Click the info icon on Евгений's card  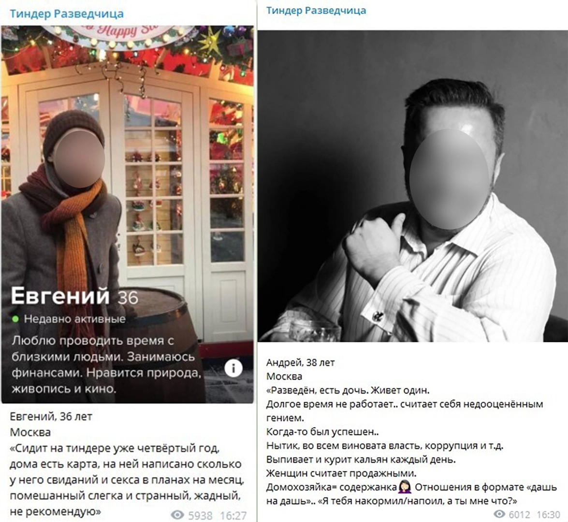point(233,368)
